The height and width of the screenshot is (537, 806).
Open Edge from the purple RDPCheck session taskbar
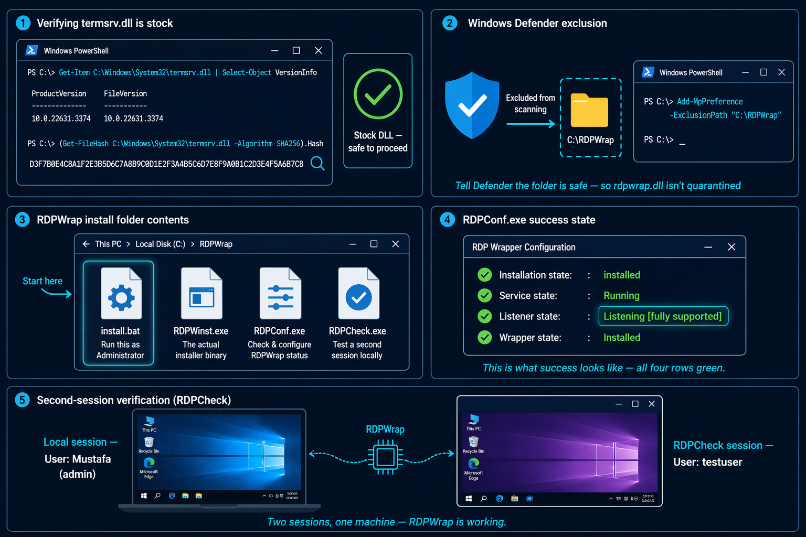[500, 499]
